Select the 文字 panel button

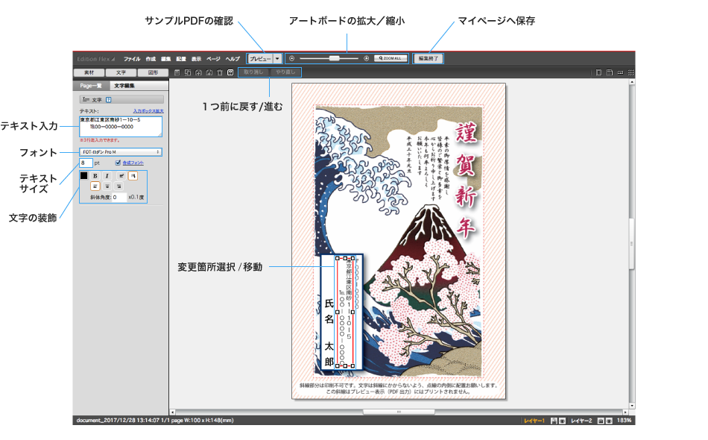(121, 72)
